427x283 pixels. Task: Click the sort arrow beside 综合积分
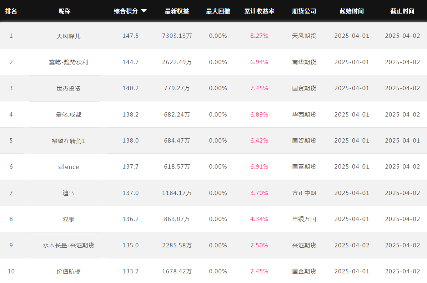pos(144,11)
